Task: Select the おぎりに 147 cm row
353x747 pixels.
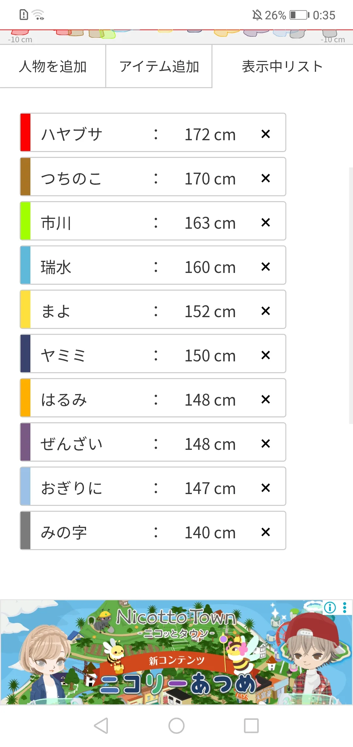Action: coord(153,486)
